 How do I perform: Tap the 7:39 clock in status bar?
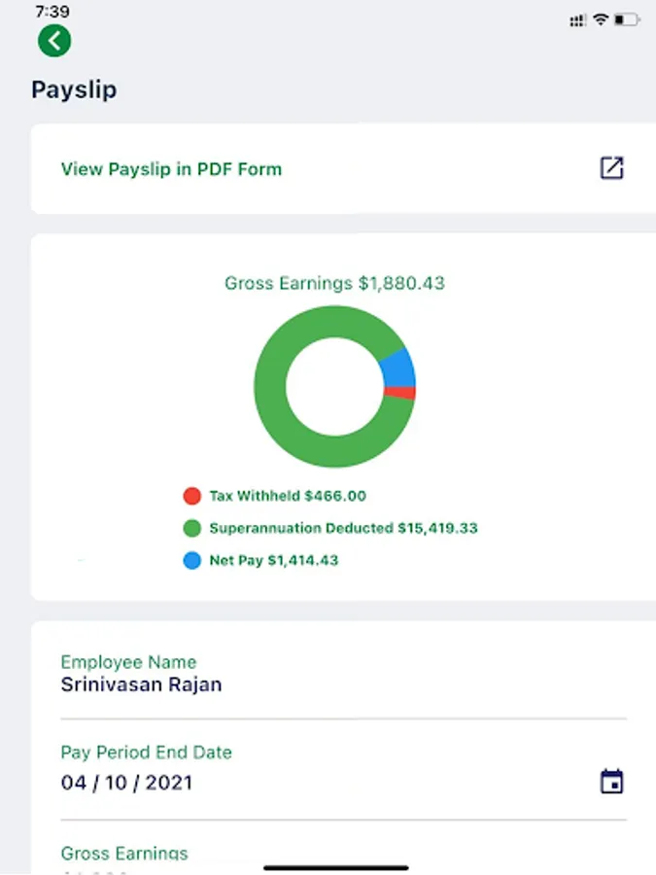coord(51,14)
